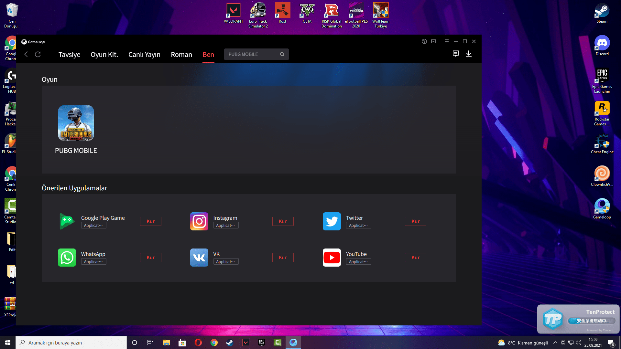Open the GameLoop downloads icon
The image size is (621, 349).
point(469,54)
